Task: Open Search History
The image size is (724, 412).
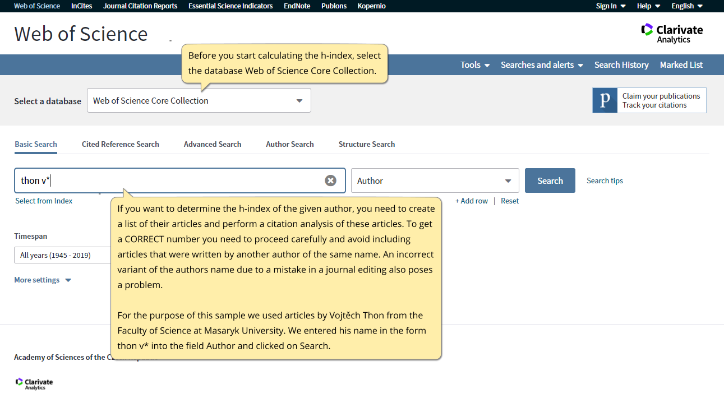Action: pyautogui.click(x=621, y=64)
